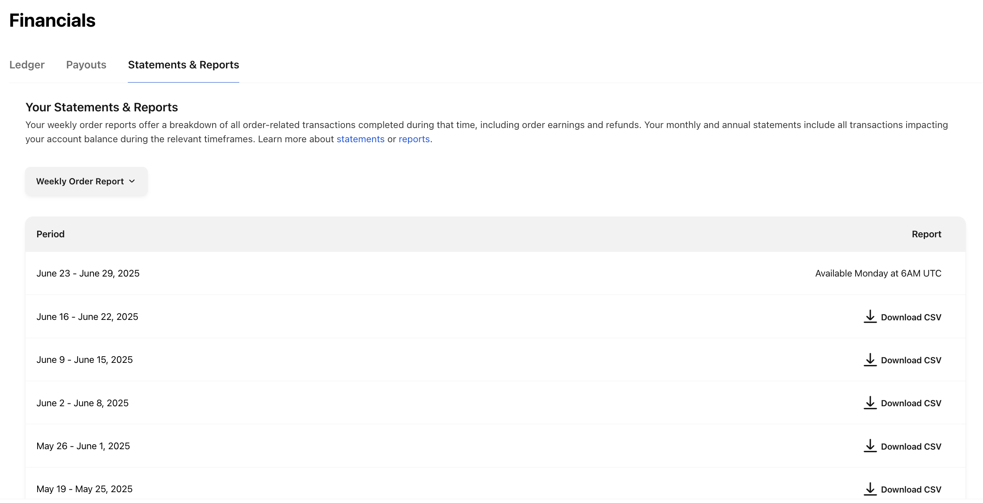Viewport: 983px width, 503px height.
Task: Open the Payouts tab
Action: tap(86, 65)
